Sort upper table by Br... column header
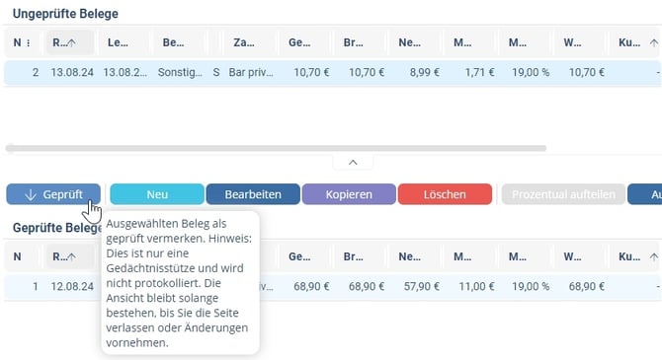The image size is (662, 360). click(x=353, y=42)
